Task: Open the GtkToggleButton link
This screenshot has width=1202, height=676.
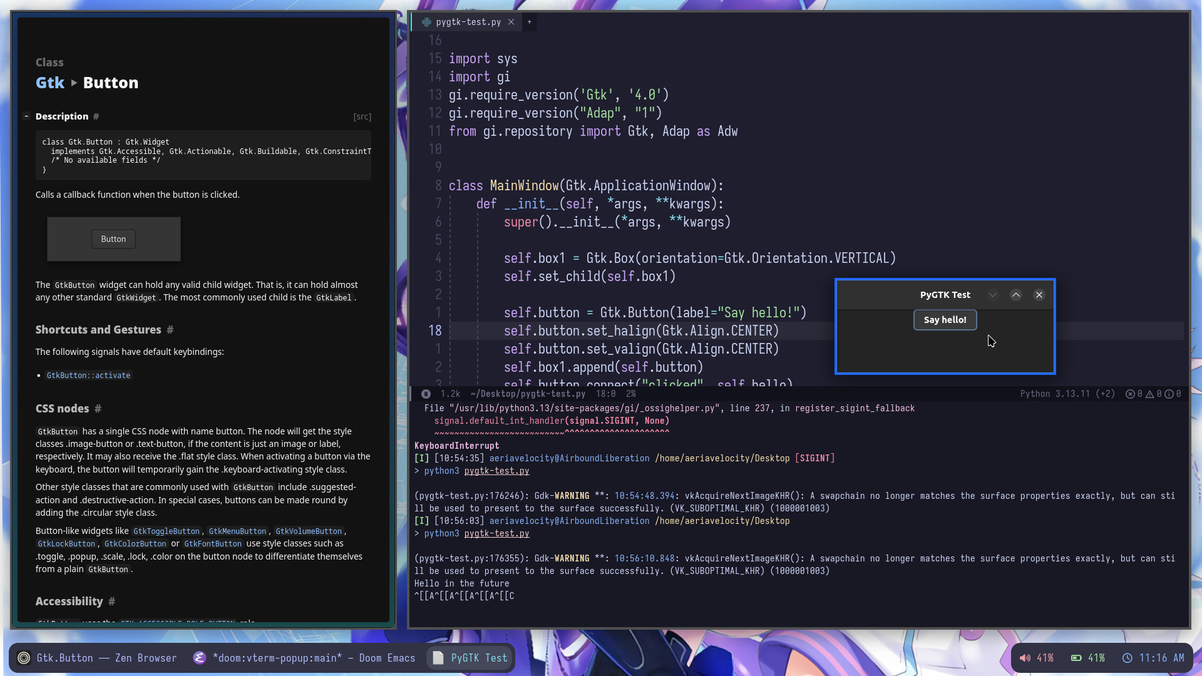Action: tap(166, 531)
